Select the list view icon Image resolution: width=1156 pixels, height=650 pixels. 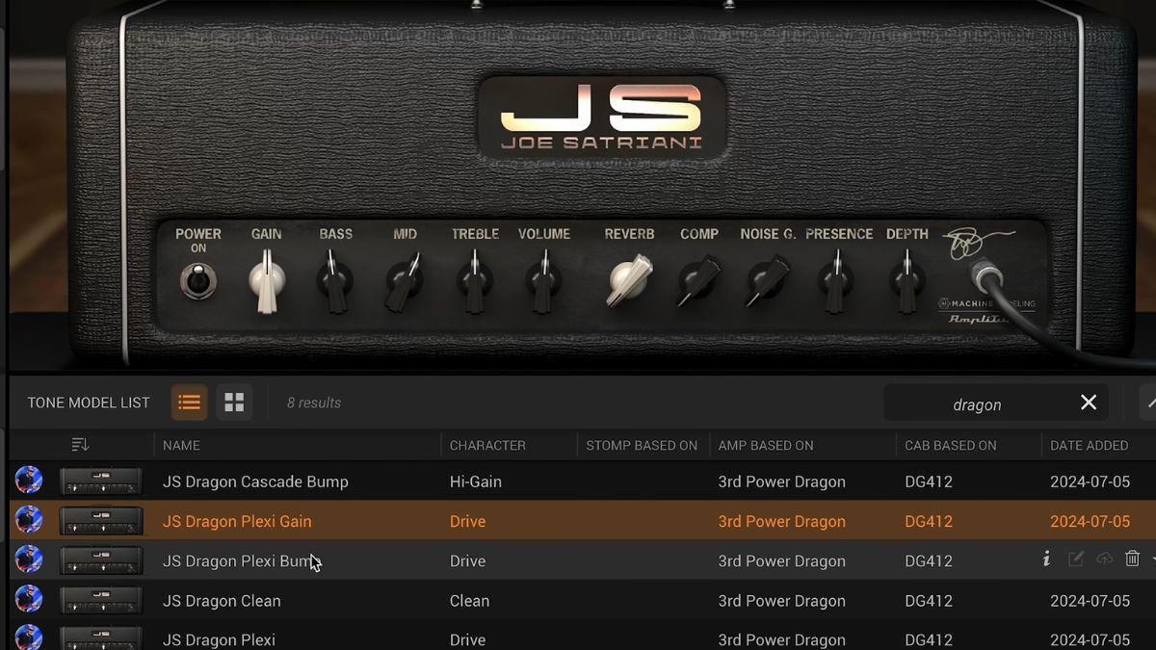pyautogui.click(x=189, y=403)
